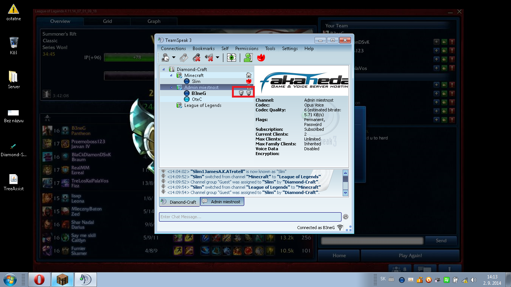Viewport: 511px width, 287px height.
Task: Add friend on the onDSvK teammate row
Action: (x=436, y=42)
